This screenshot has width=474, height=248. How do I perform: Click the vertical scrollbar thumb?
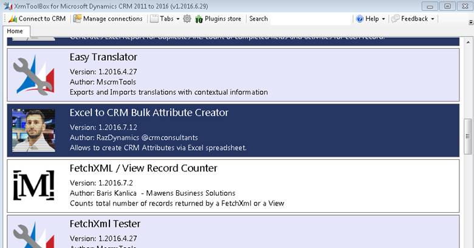(x=468, y=136)
